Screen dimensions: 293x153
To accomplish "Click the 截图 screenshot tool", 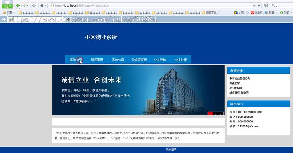I will (x=269, y=12).
